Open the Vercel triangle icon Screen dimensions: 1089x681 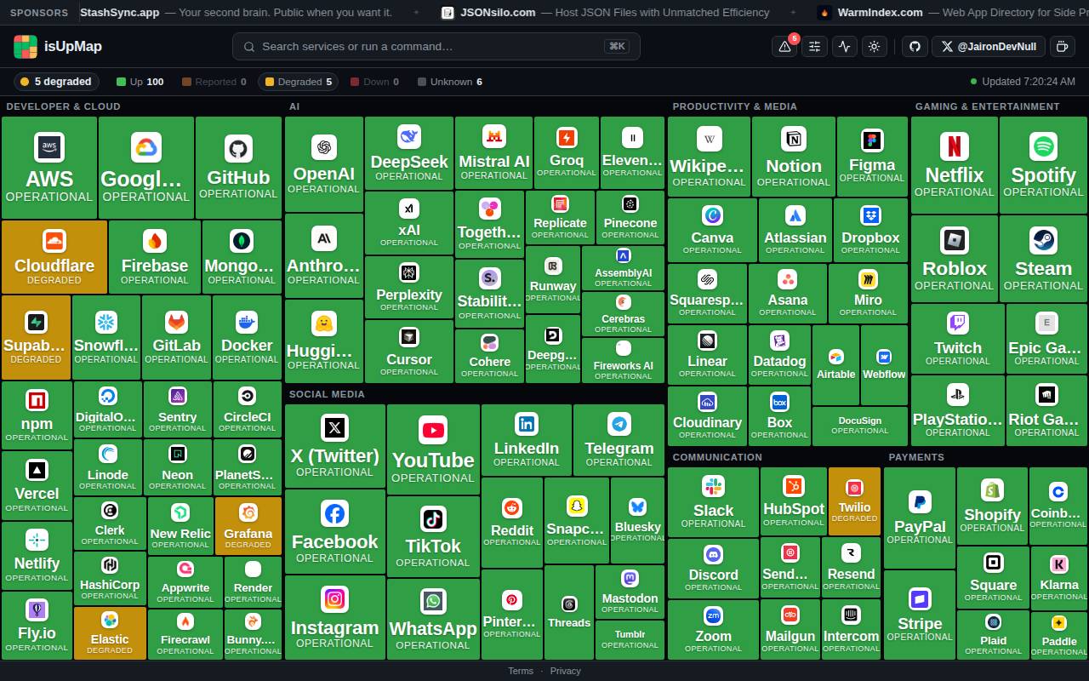click(37, 470)
